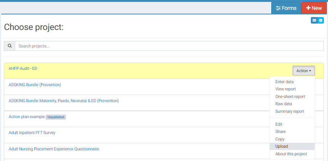The height and width of the screenshot is (161, 328).
Task: Select Enter data from Action menu
Action: (284, 82)
